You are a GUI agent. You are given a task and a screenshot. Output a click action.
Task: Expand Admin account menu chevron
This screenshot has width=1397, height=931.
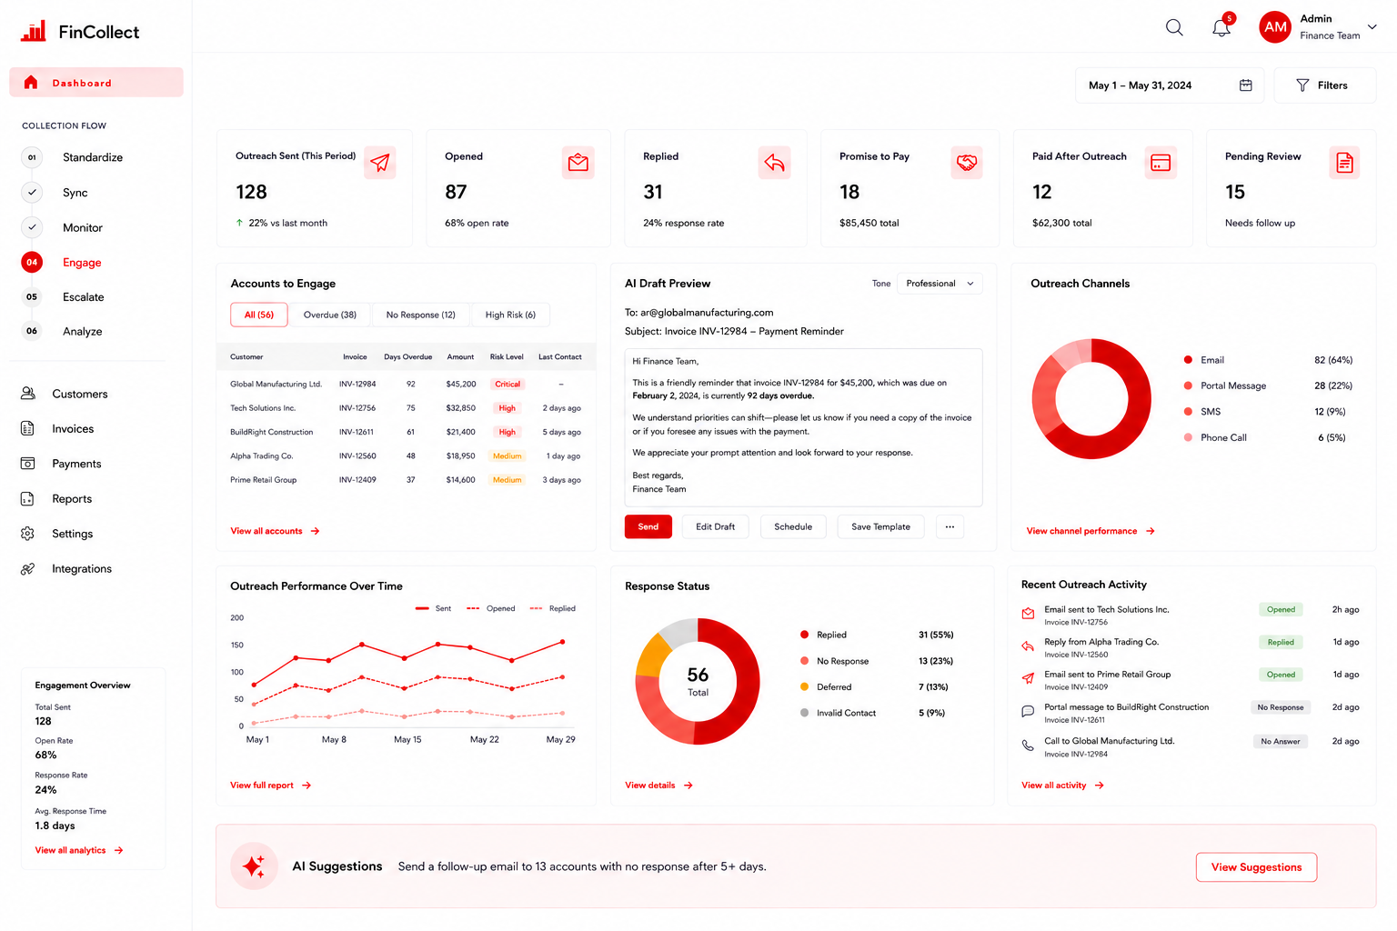(1372, 27)
